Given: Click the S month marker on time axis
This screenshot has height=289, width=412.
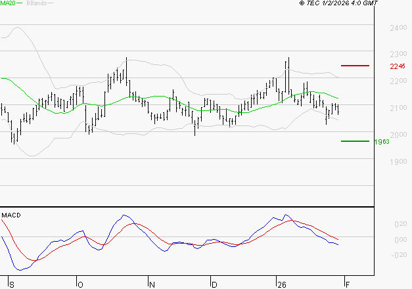Looking at the screenshot, I should 12,285.
